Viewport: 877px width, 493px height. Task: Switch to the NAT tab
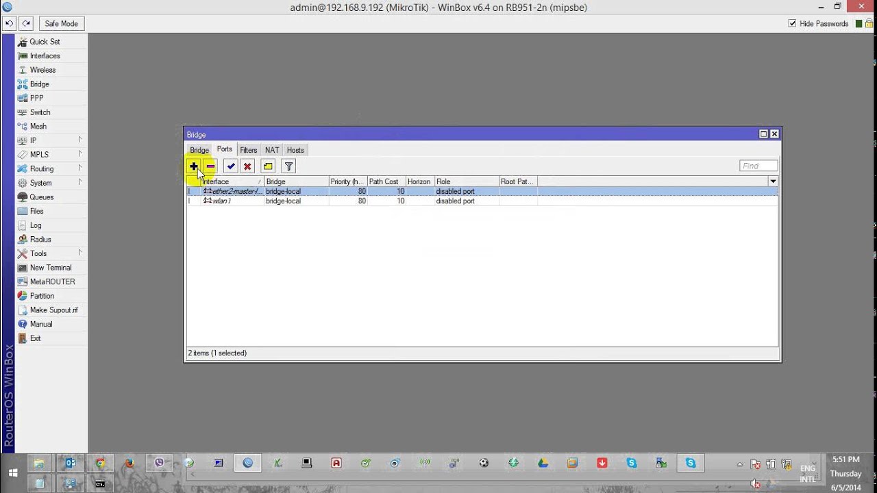click(272, 150)
